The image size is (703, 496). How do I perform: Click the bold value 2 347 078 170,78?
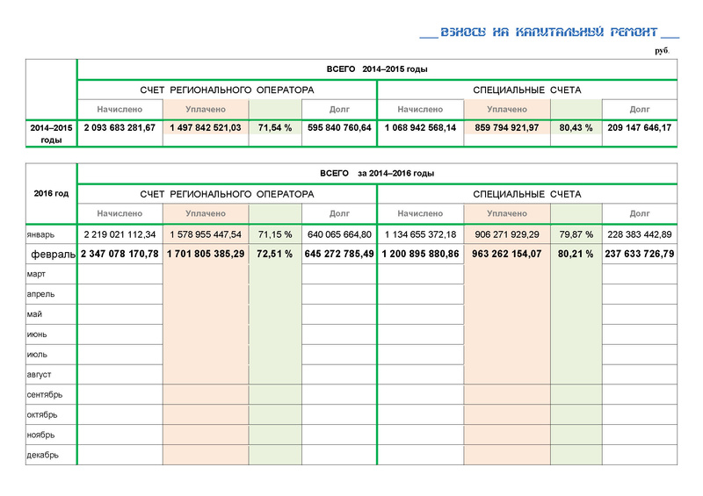click(x=120, y=255)
